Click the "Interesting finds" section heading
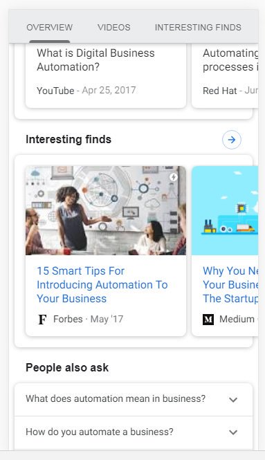Image resolution: width=265 pixels, height=460 pixels. point(68,139)
